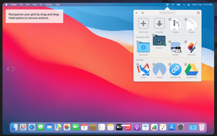Click the Dropzone menu bar icon

click(x=167, y=5)
